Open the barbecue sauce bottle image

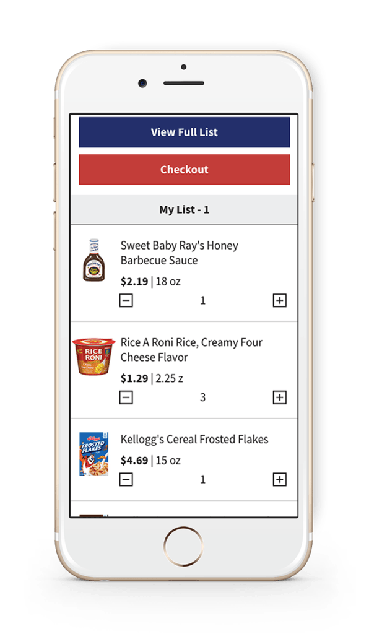point(93,260)
